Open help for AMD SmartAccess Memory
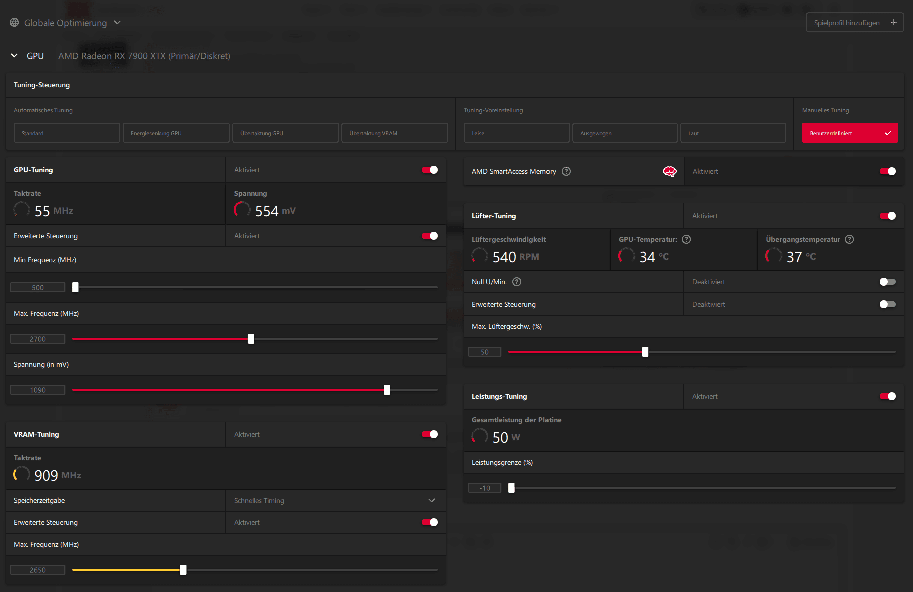Viewport: 913px width, 592px height. [566, 171]
